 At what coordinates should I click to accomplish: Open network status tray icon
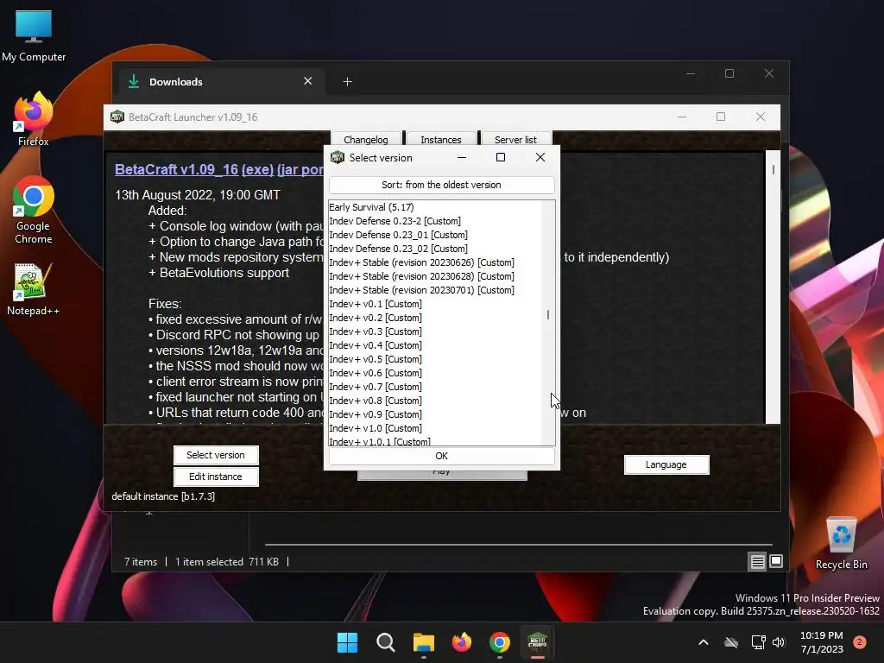tap(758, 642)
